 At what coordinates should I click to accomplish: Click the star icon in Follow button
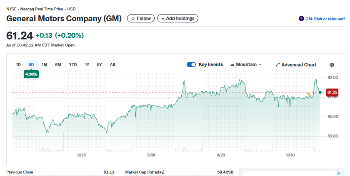(133, 18)
